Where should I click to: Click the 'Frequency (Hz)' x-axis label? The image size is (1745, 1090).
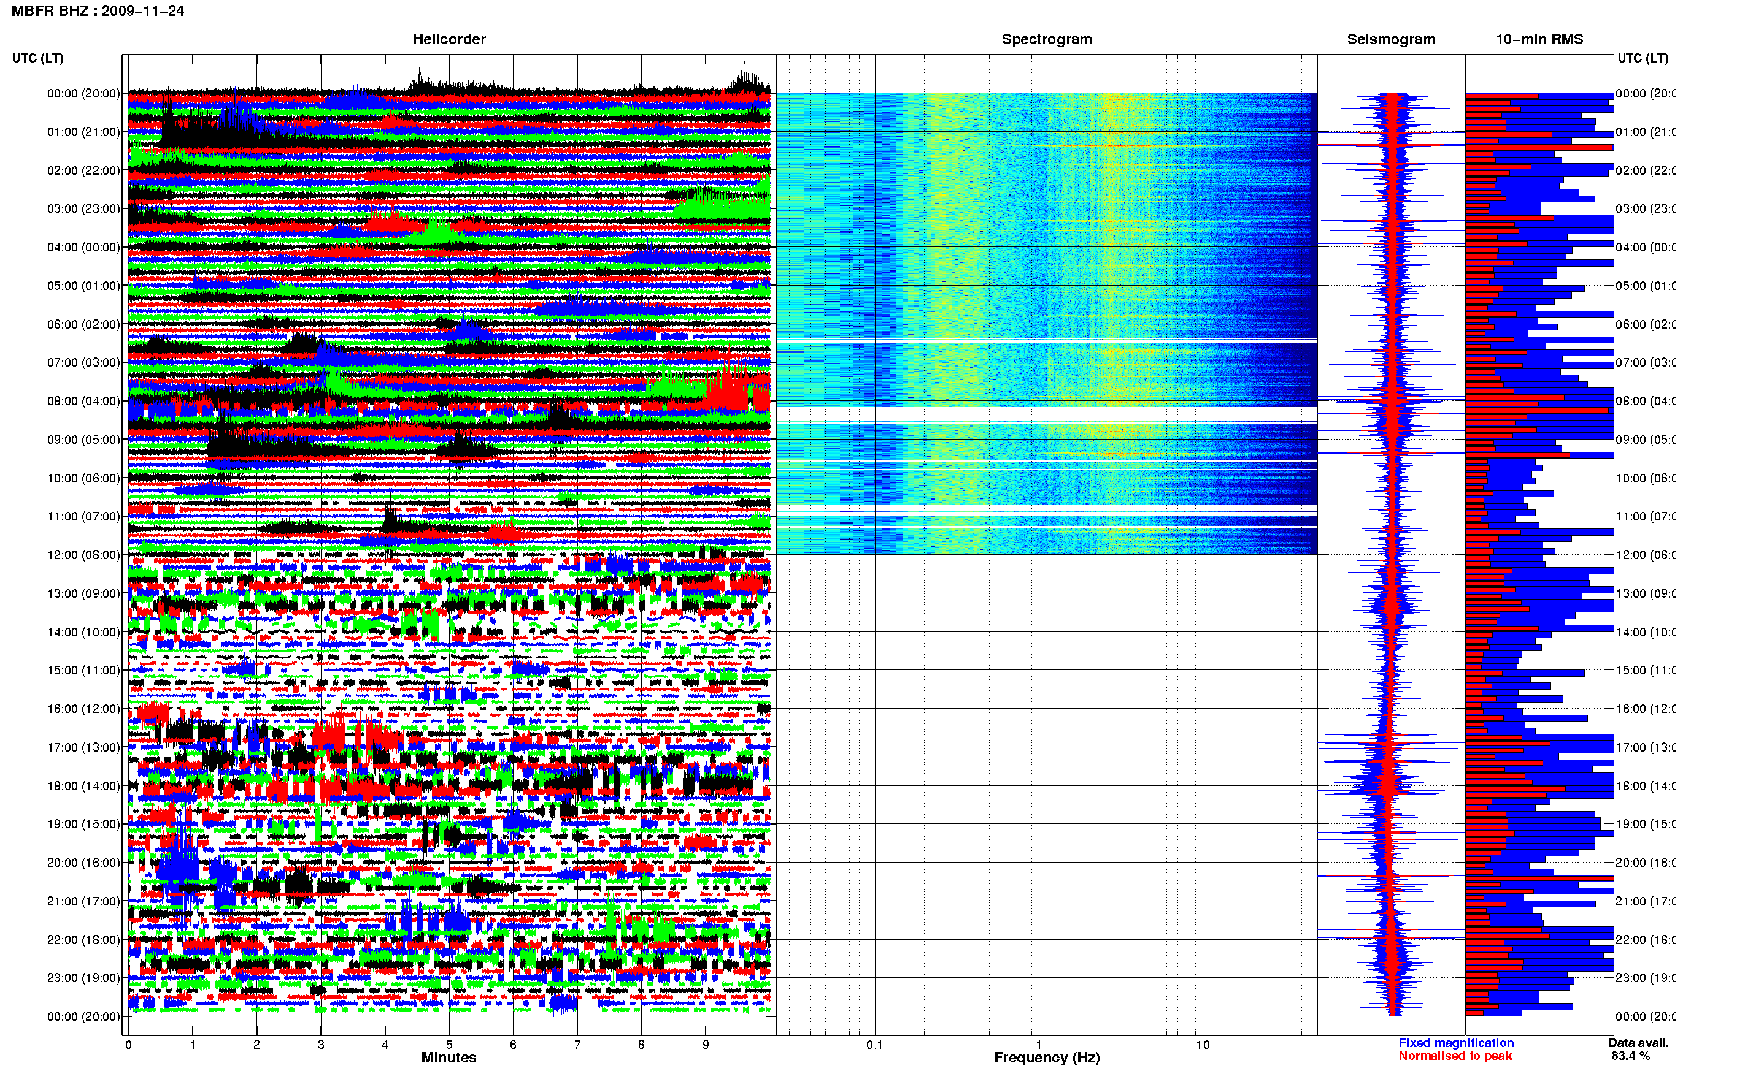pyautogui.click(x=1047, y=1058)
